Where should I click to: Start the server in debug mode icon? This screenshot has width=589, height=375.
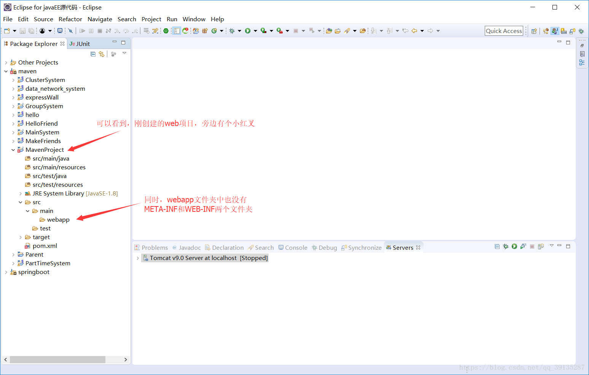506,246
